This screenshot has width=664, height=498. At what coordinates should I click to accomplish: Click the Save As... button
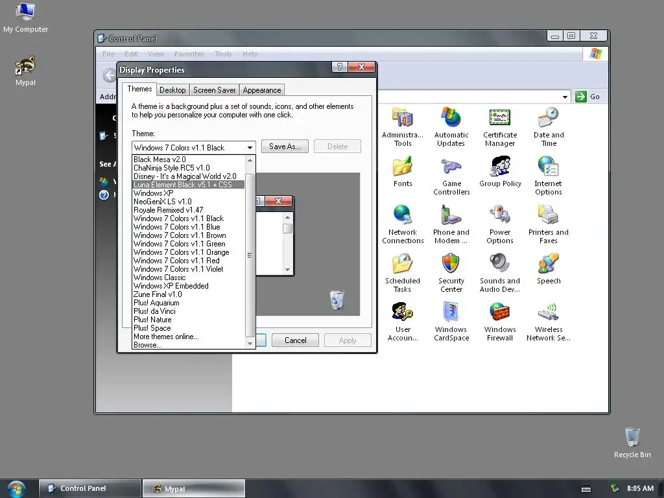[285, 147]
